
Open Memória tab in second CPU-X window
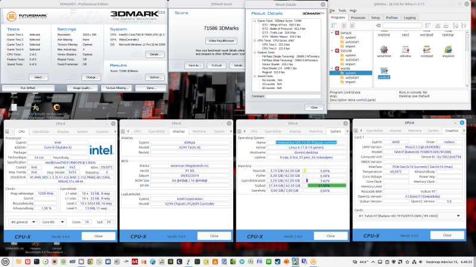click(199, 131)
